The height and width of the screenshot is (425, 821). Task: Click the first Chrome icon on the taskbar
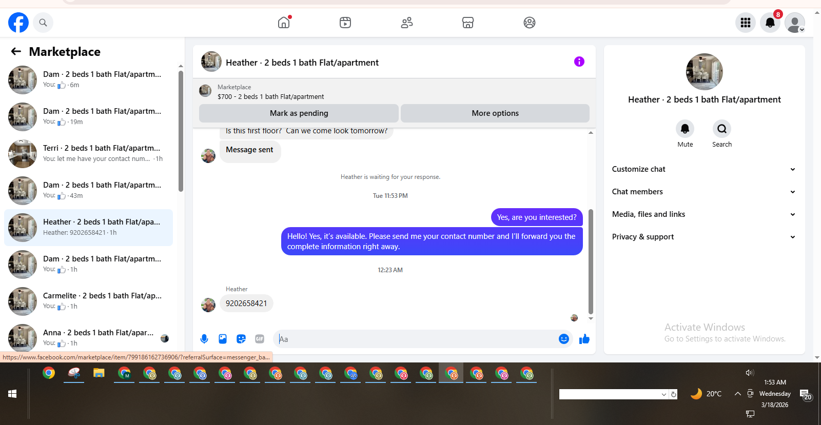click(x=49, y=373)
